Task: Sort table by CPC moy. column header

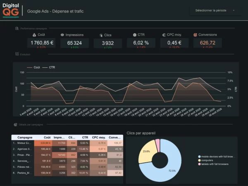Action: [x=99, y=138]
